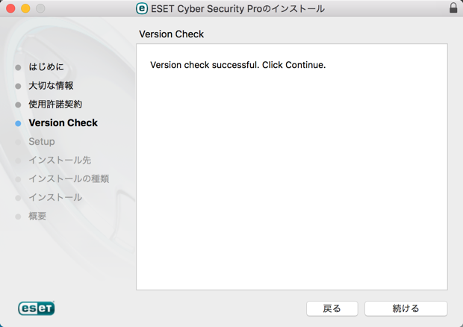Select the 使用許諾契約 step
The image size is (463, 327).
tap(55, 105)
